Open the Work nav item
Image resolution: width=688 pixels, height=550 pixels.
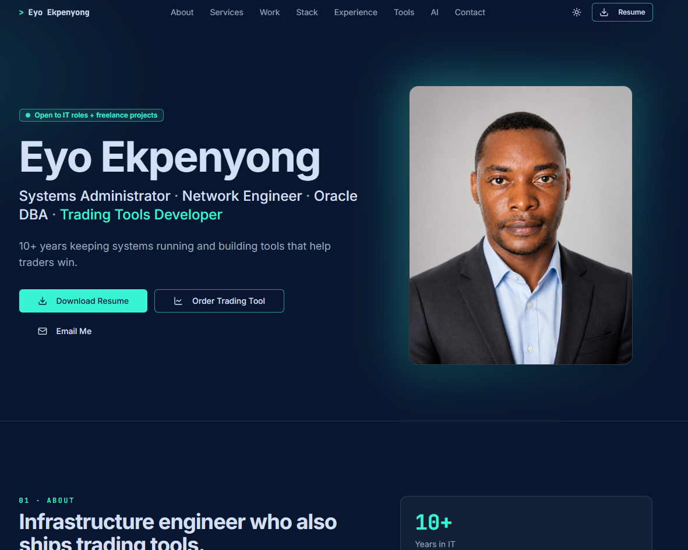pyautogui.click(x=269, y=12)
